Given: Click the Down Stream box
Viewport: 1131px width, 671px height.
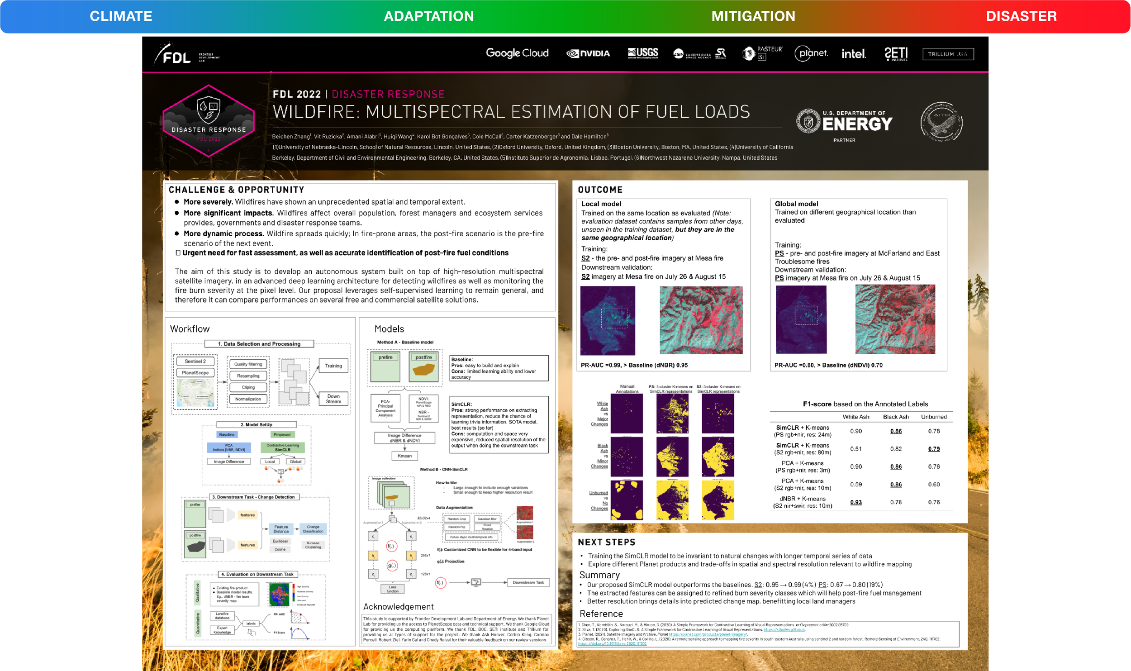Looking at the screenshot, I should (333, 399).
